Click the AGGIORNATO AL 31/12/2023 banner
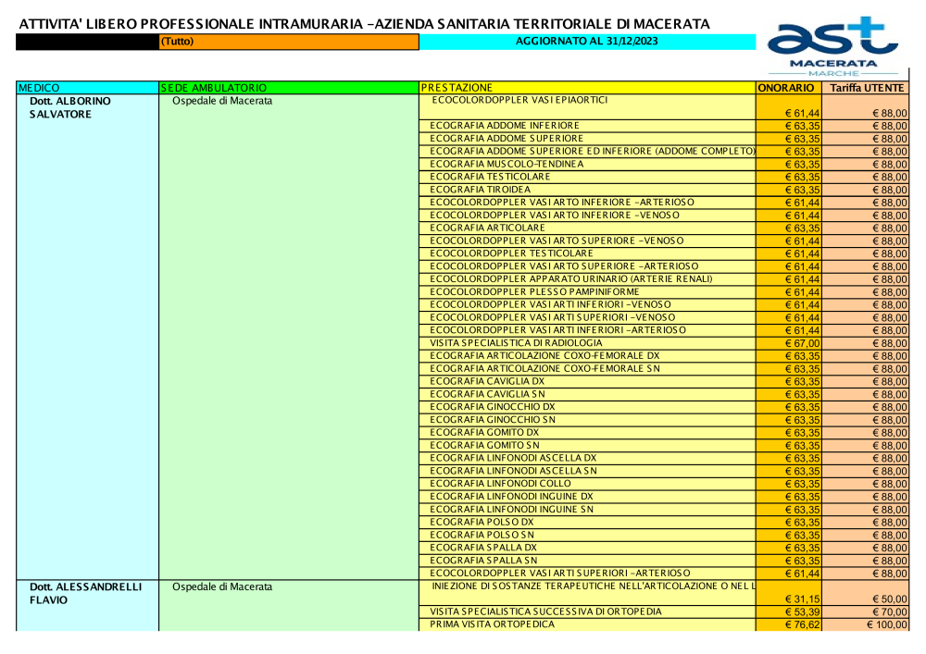 tap(587, 42)
